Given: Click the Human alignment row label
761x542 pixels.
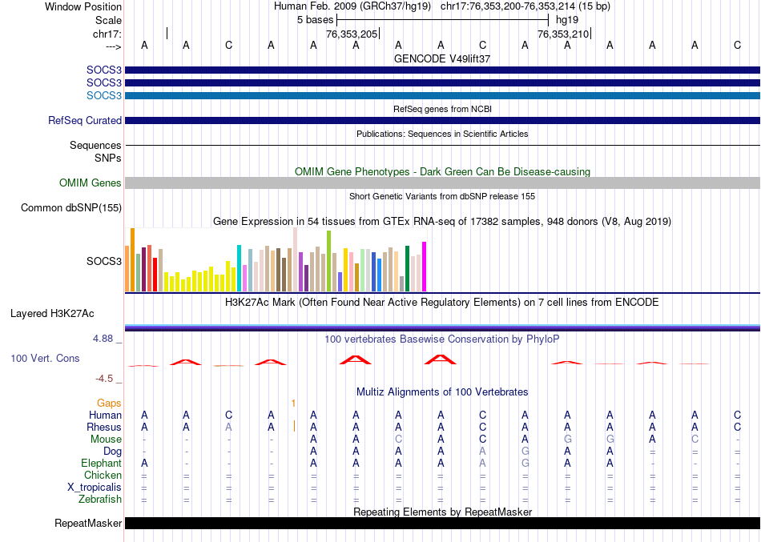Looking at the screenshot, I should click(105, 416).
